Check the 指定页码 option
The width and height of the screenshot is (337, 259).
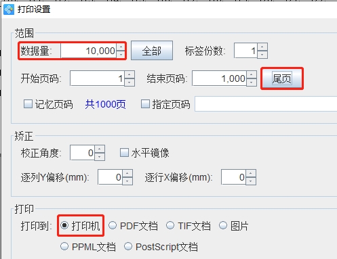click(145, 104)
